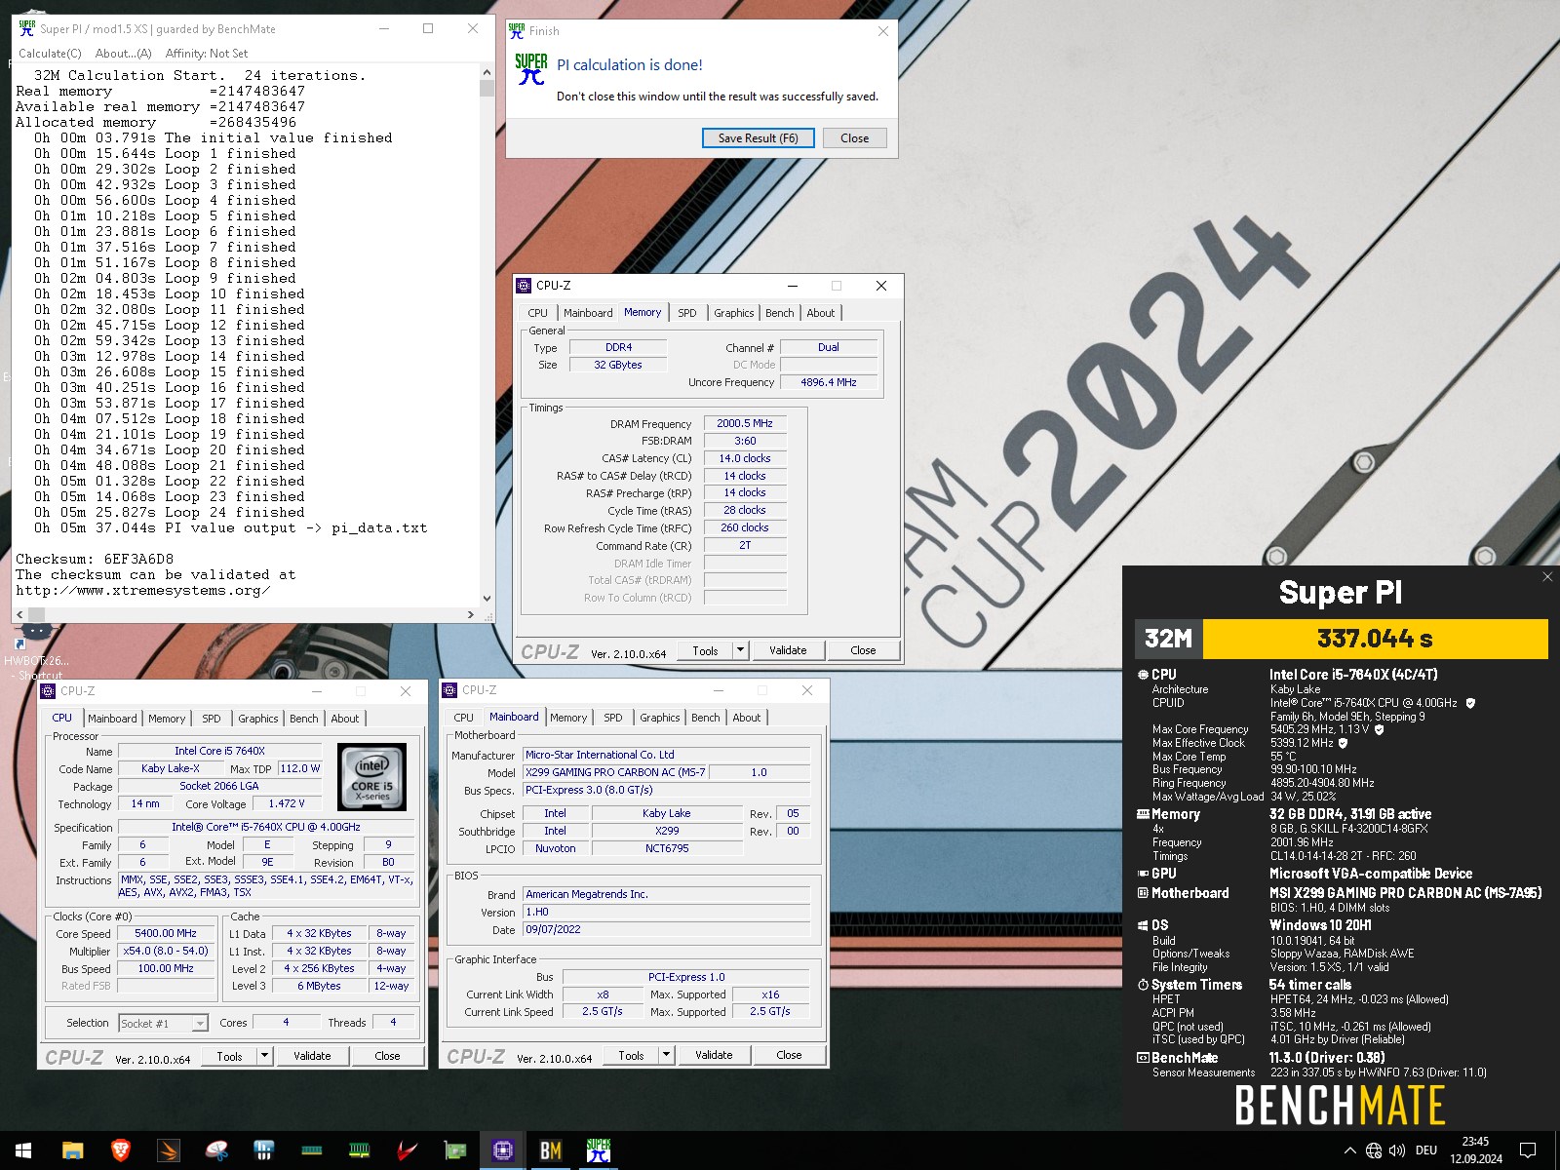This screenshot has height=1170, width=1560.
Task: Click the Motherboard icon in BenchMate panel
Action: [1143, 893]
